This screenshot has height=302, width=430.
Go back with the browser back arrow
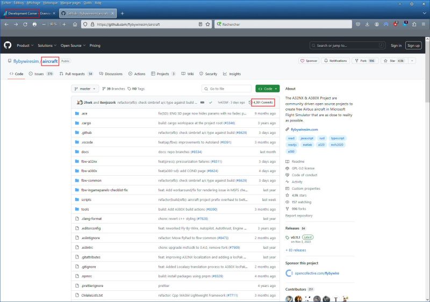click(6, 24)
